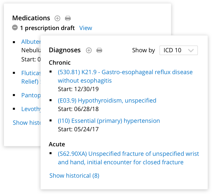Open Essential (primary) hypertension diagnosis

point(109,121)
